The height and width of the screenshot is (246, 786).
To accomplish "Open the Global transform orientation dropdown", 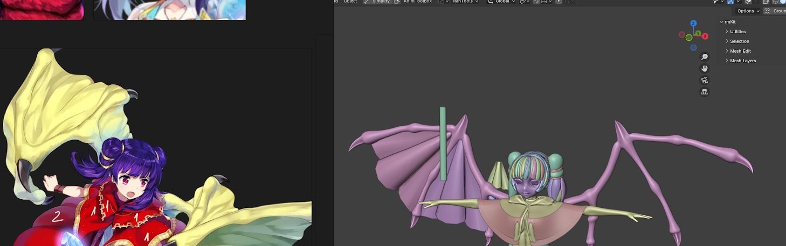I will (x=501, y=2).
